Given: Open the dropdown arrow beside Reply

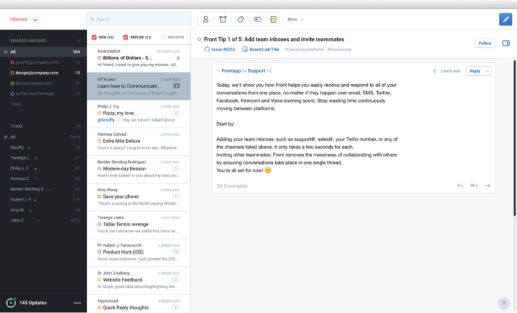Looking at the screenshot, I should [487, 71].
